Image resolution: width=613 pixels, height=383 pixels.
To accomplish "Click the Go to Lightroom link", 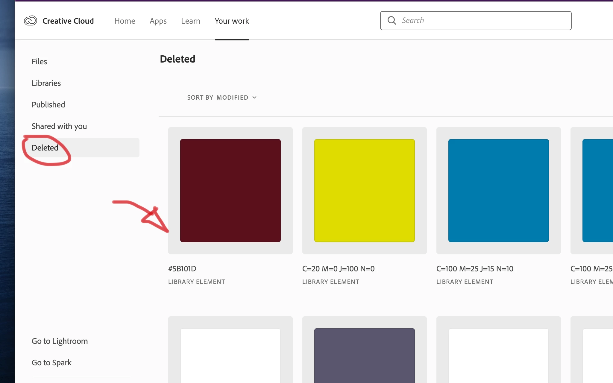I will (60, 341).
